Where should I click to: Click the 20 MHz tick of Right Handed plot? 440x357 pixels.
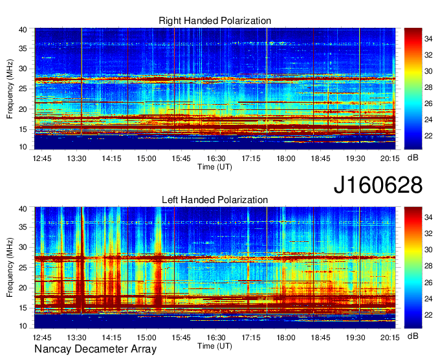point(23,109)
